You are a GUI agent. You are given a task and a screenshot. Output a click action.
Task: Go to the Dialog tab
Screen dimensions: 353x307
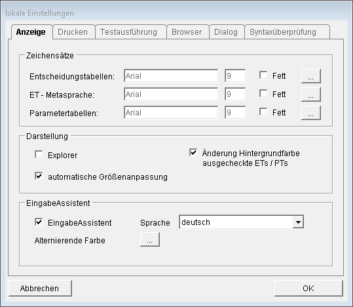[227, 31]
